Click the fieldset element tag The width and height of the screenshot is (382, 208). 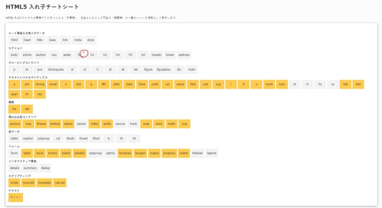[x=197, y=153]
